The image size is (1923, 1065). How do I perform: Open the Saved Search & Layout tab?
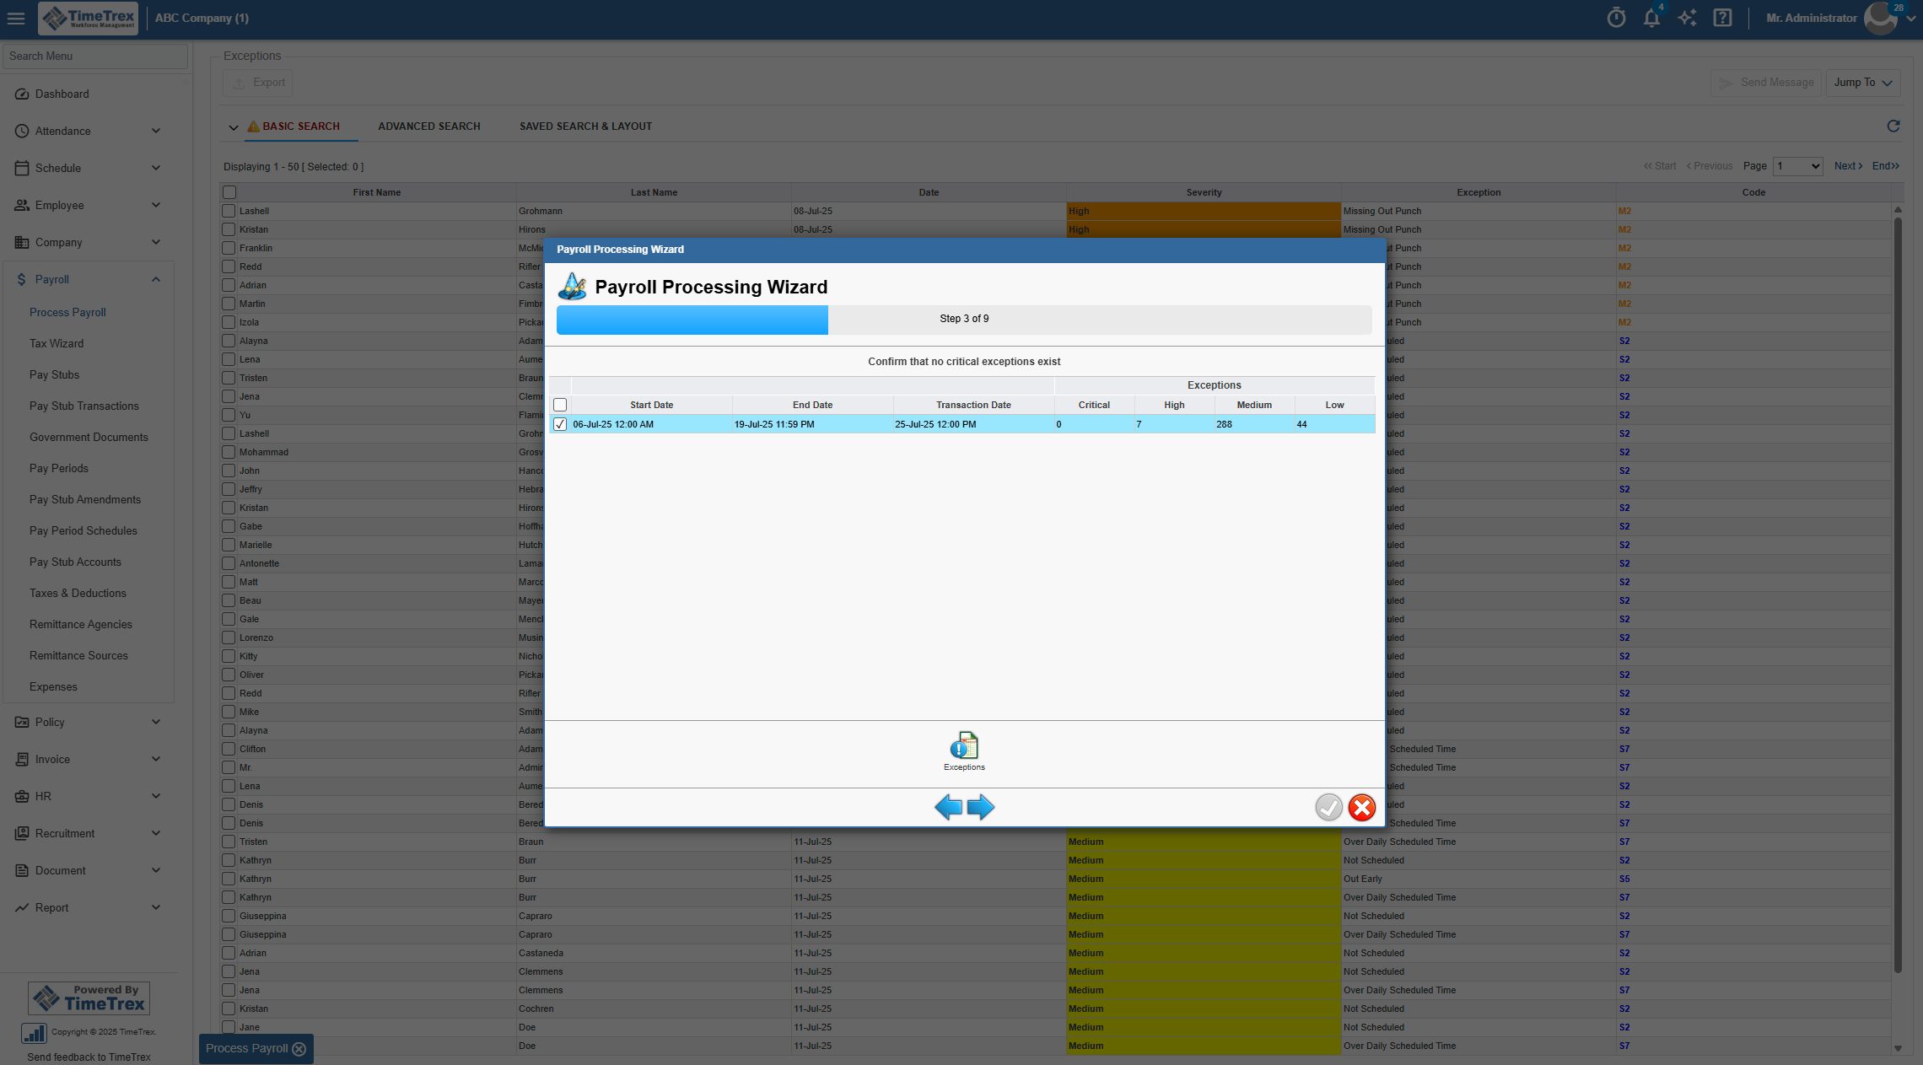coord(585,126)
